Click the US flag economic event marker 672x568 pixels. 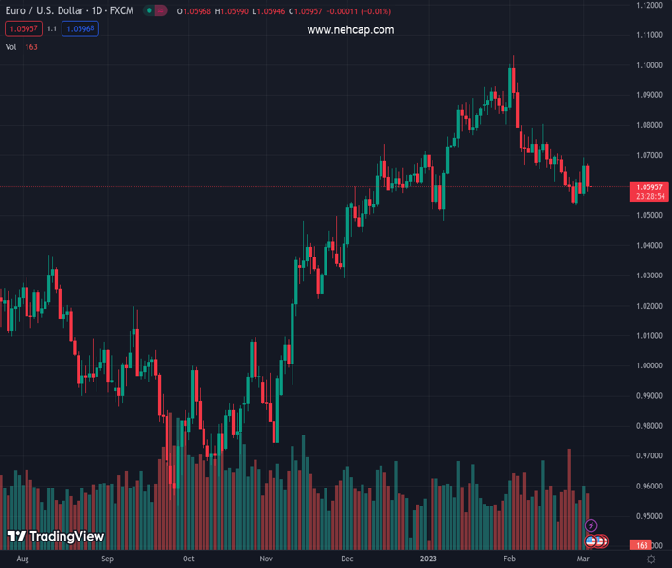coord(592,541)
